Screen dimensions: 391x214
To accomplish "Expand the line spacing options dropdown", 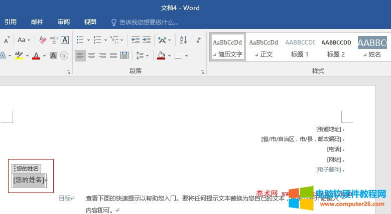I will [147, 55].
